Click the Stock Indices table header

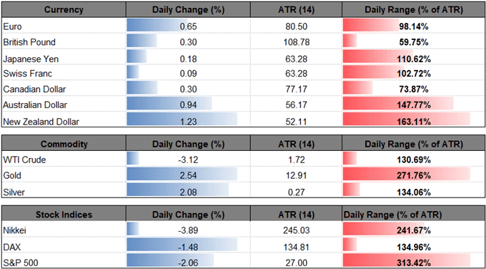tap(64, 215)
